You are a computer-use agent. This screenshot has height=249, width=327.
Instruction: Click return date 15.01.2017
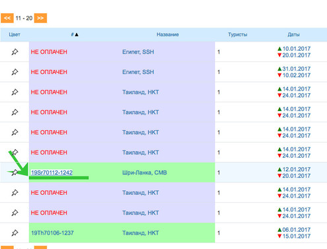click(296, 236)
